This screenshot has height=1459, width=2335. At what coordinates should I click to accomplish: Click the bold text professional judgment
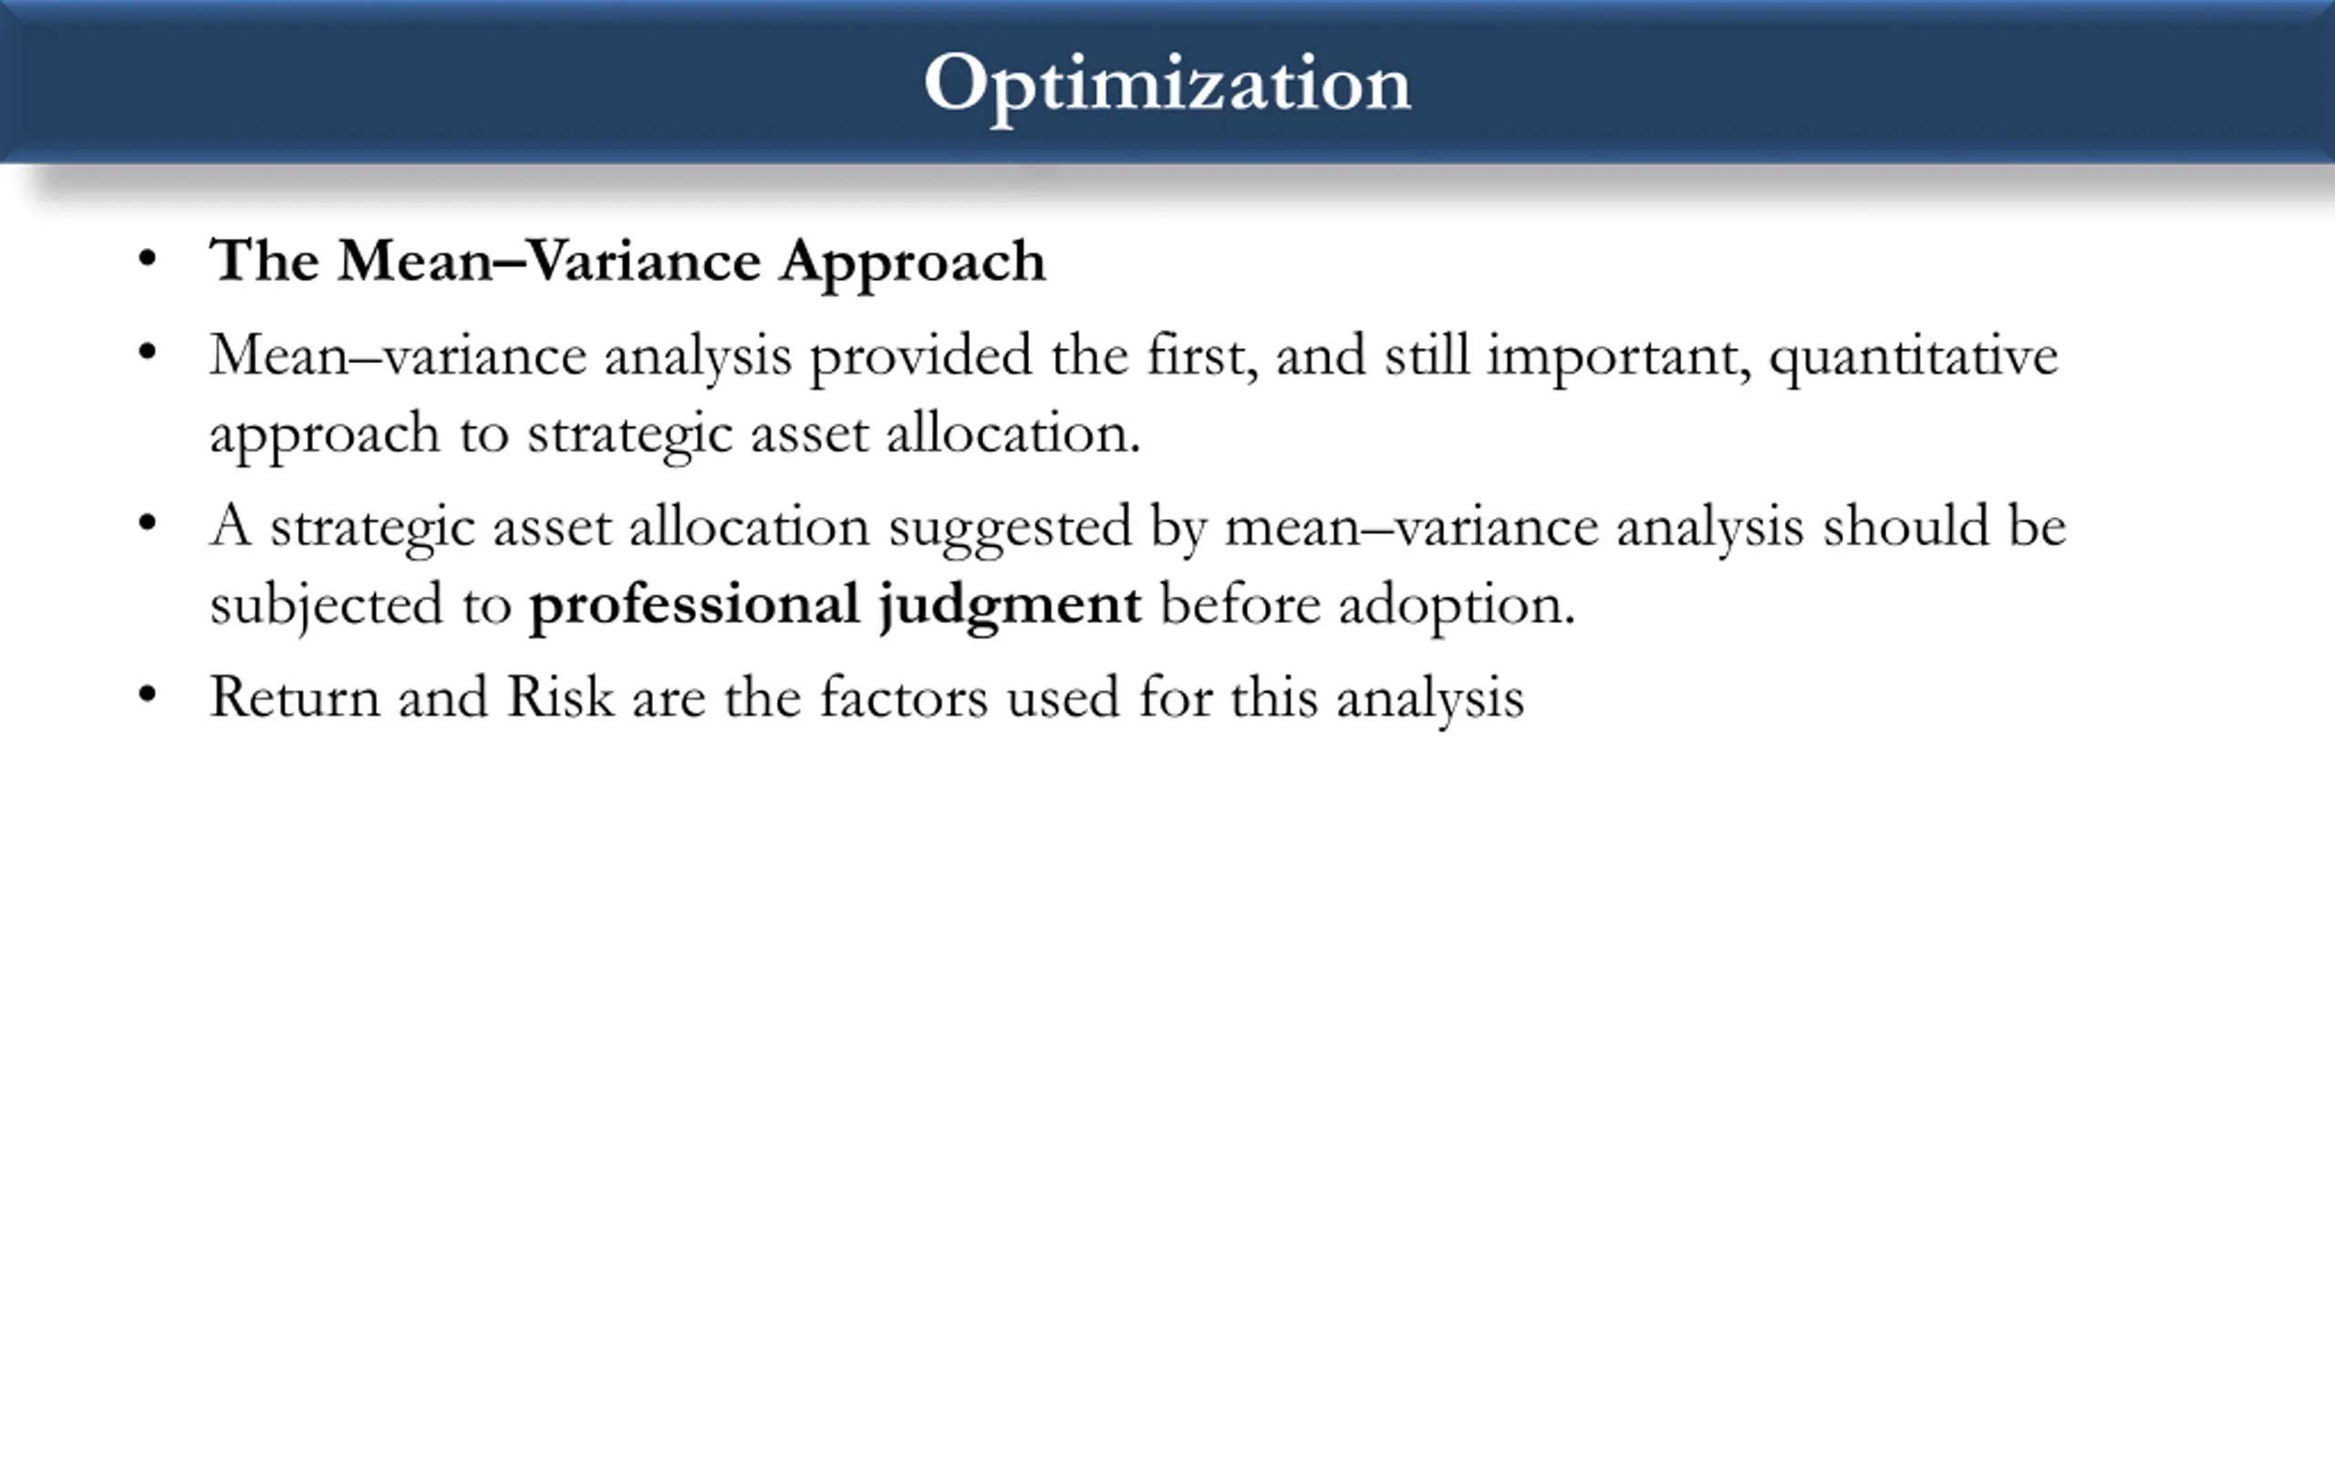[835, 606]
